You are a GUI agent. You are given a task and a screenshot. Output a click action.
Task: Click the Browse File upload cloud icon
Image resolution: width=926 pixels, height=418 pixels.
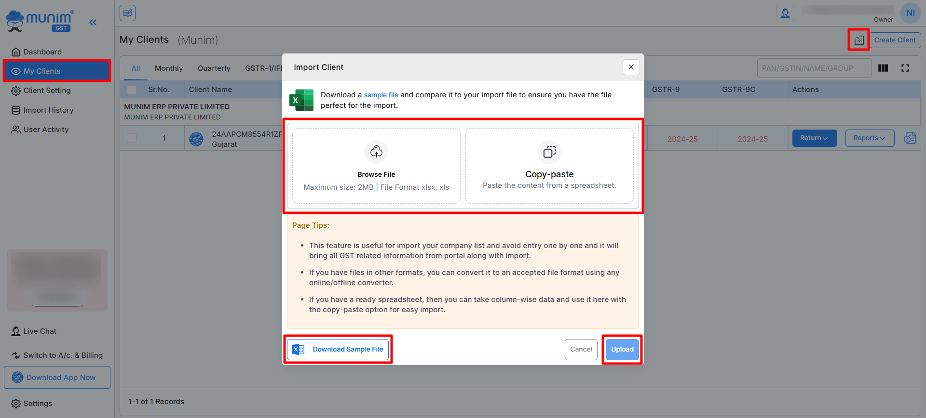(x=376, y=152)
